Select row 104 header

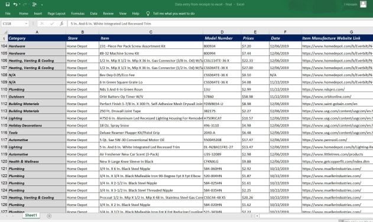point(4,46)
